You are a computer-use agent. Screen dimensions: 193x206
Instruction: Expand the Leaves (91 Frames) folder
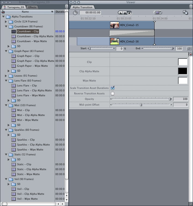[x=6, y=76]
